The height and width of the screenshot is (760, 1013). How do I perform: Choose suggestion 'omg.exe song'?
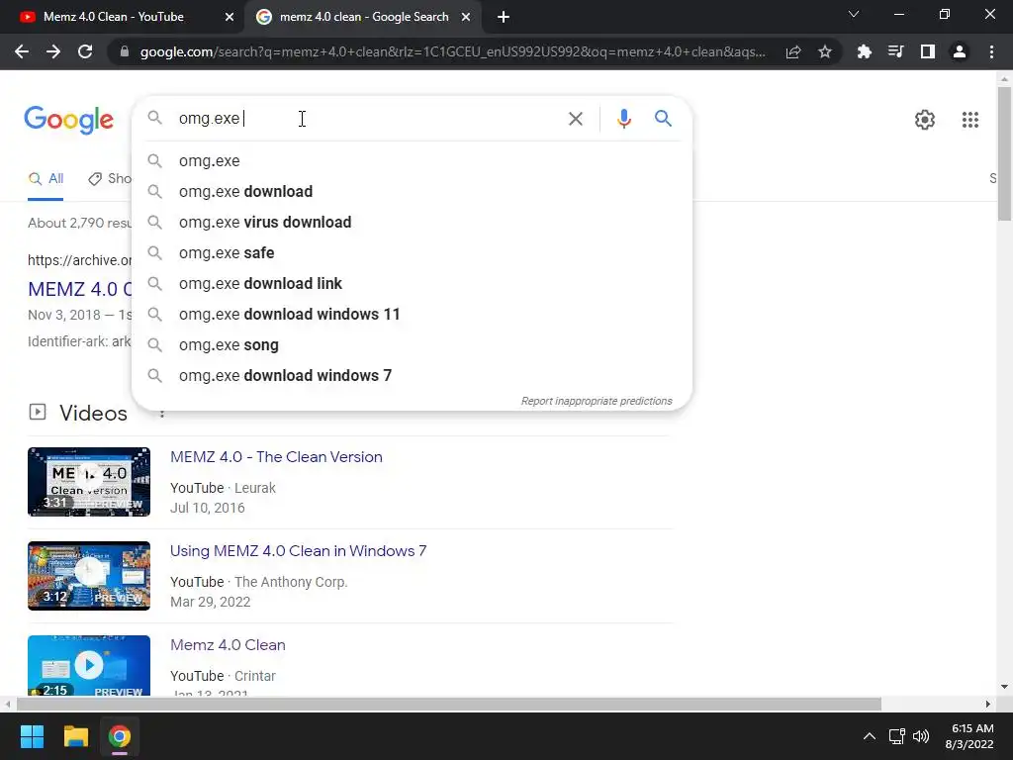coord(412,345)
